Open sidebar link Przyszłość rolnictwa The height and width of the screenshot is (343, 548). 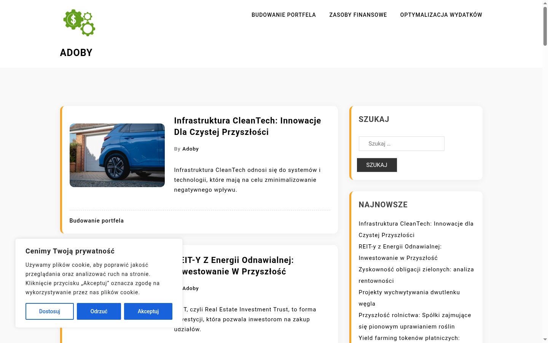click(x=415, y=321)
